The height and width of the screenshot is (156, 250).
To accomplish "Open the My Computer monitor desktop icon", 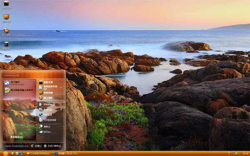I will pos(6,18).
